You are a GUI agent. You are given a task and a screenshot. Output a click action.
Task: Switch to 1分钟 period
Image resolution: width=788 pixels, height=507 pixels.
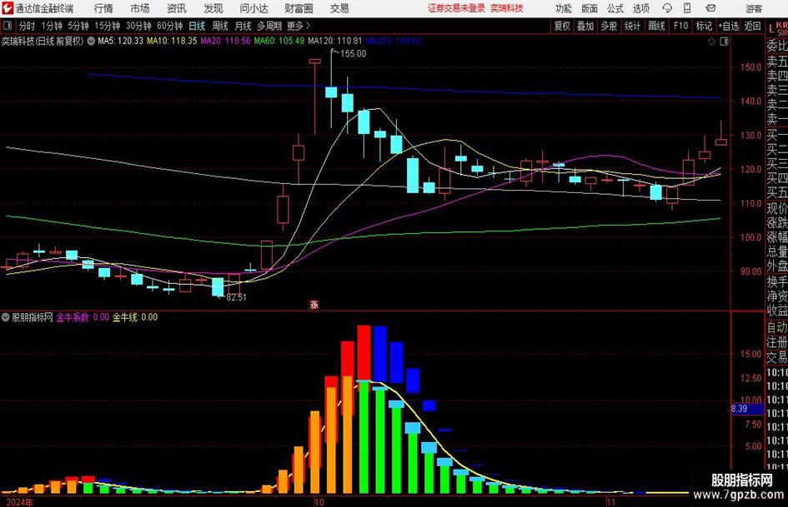pyautogui.click(x=52, y=26)
